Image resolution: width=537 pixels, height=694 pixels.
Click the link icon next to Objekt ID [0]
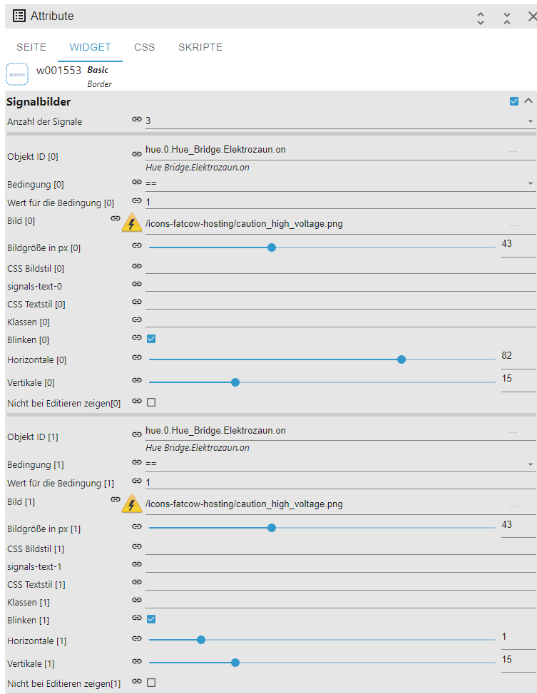(137, 153)
